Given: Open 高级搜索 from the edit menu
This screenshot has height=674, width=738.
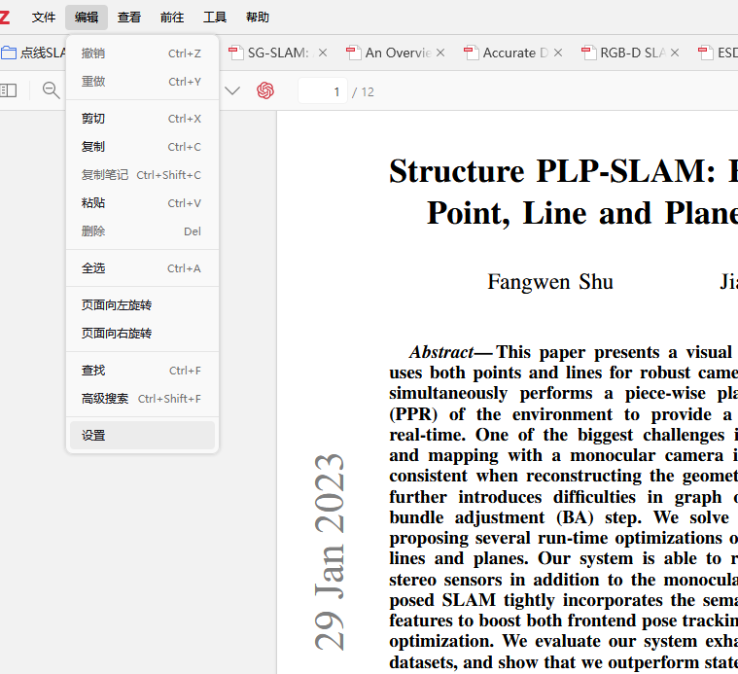Looking at the screenshot, I should tap(142, 399).
